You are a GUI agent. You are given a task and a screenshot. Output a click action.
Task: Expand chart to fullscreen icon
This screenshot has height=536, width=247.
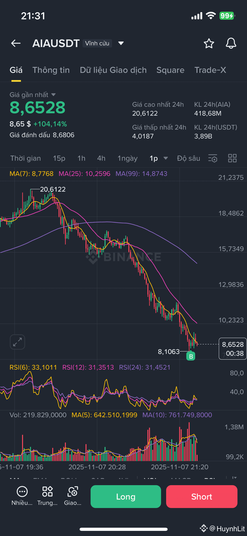tap(17, 342)
